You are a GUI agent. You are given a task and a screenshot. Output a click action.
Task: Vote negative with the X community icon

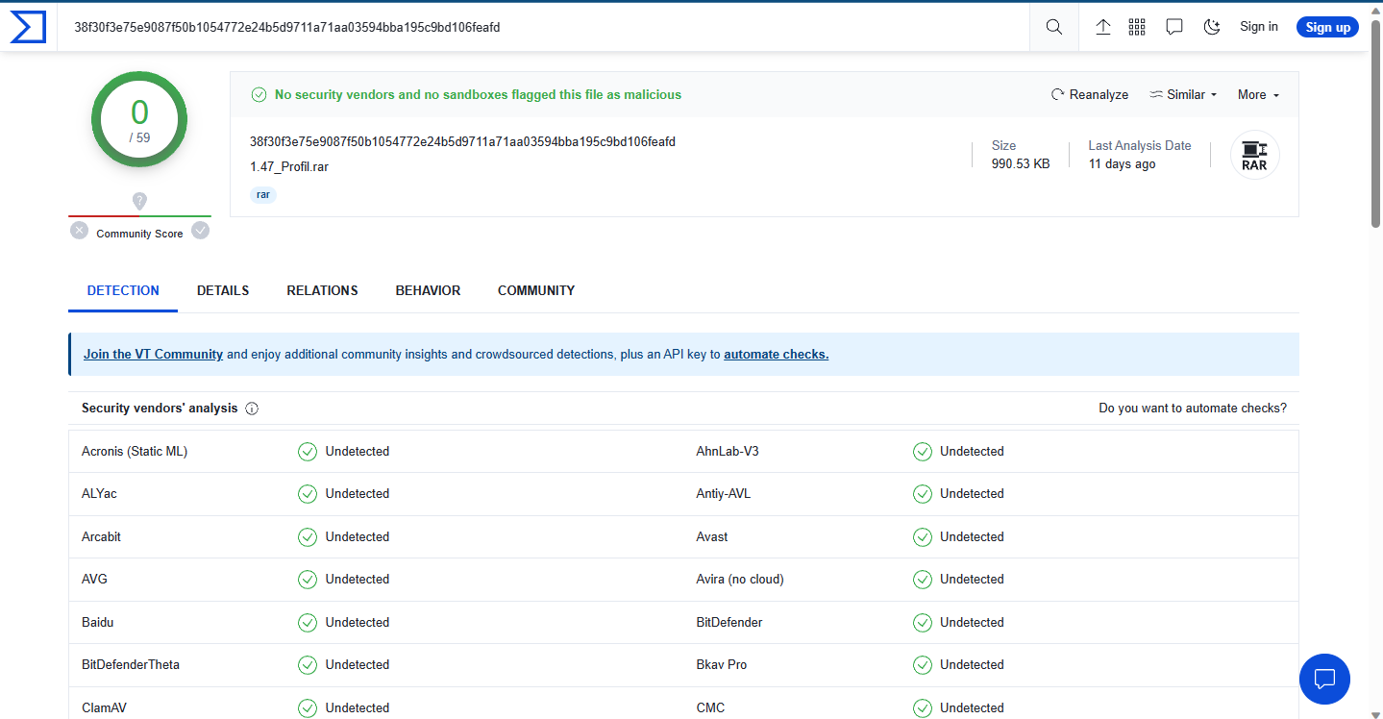[79, 231]
